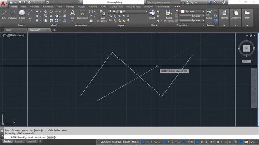This screenshot has width=259, height=145.
Task: Expand the Groups panel
Action: point(212,25)
